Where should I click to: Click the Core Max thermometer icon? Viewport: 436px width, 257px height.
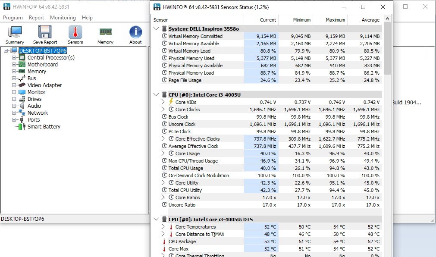pos(164,249)
